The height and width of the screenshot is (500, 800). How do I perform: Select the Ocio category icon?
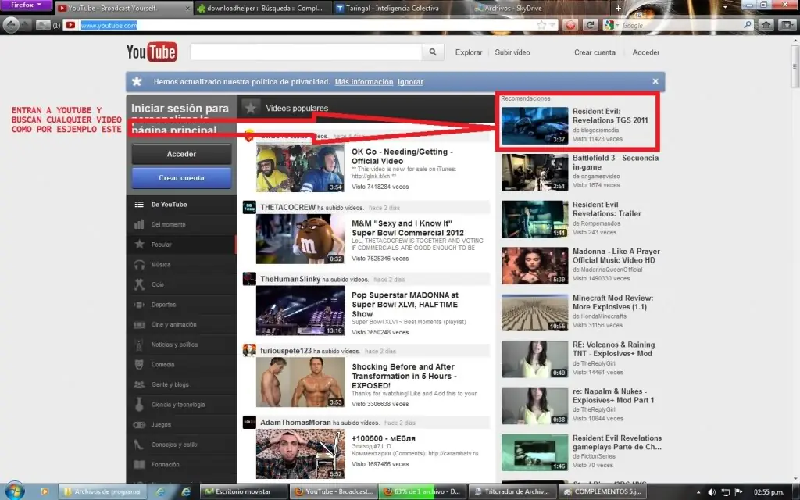tap(139, 284)
